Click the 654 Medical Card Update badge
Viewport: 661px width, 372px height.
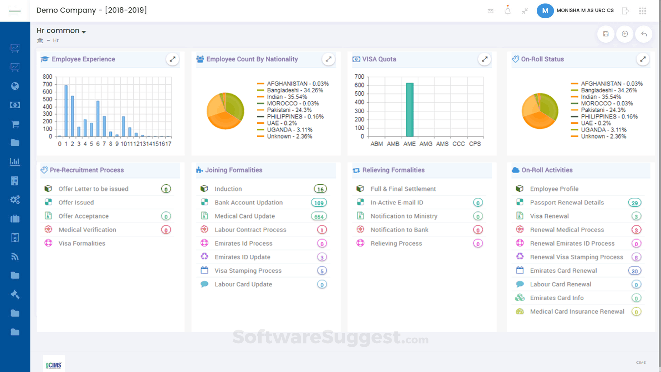[319, 216]
